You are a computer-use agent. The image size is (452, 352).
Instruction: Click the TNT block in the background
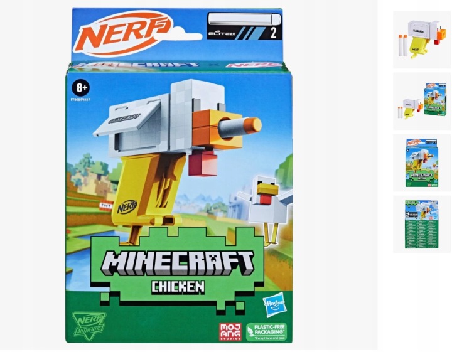pyautogui.click(x=105, y=205)
